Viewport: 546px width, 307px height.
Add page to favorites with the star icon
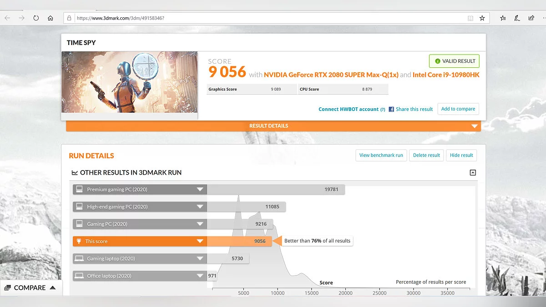pos(482,18)
